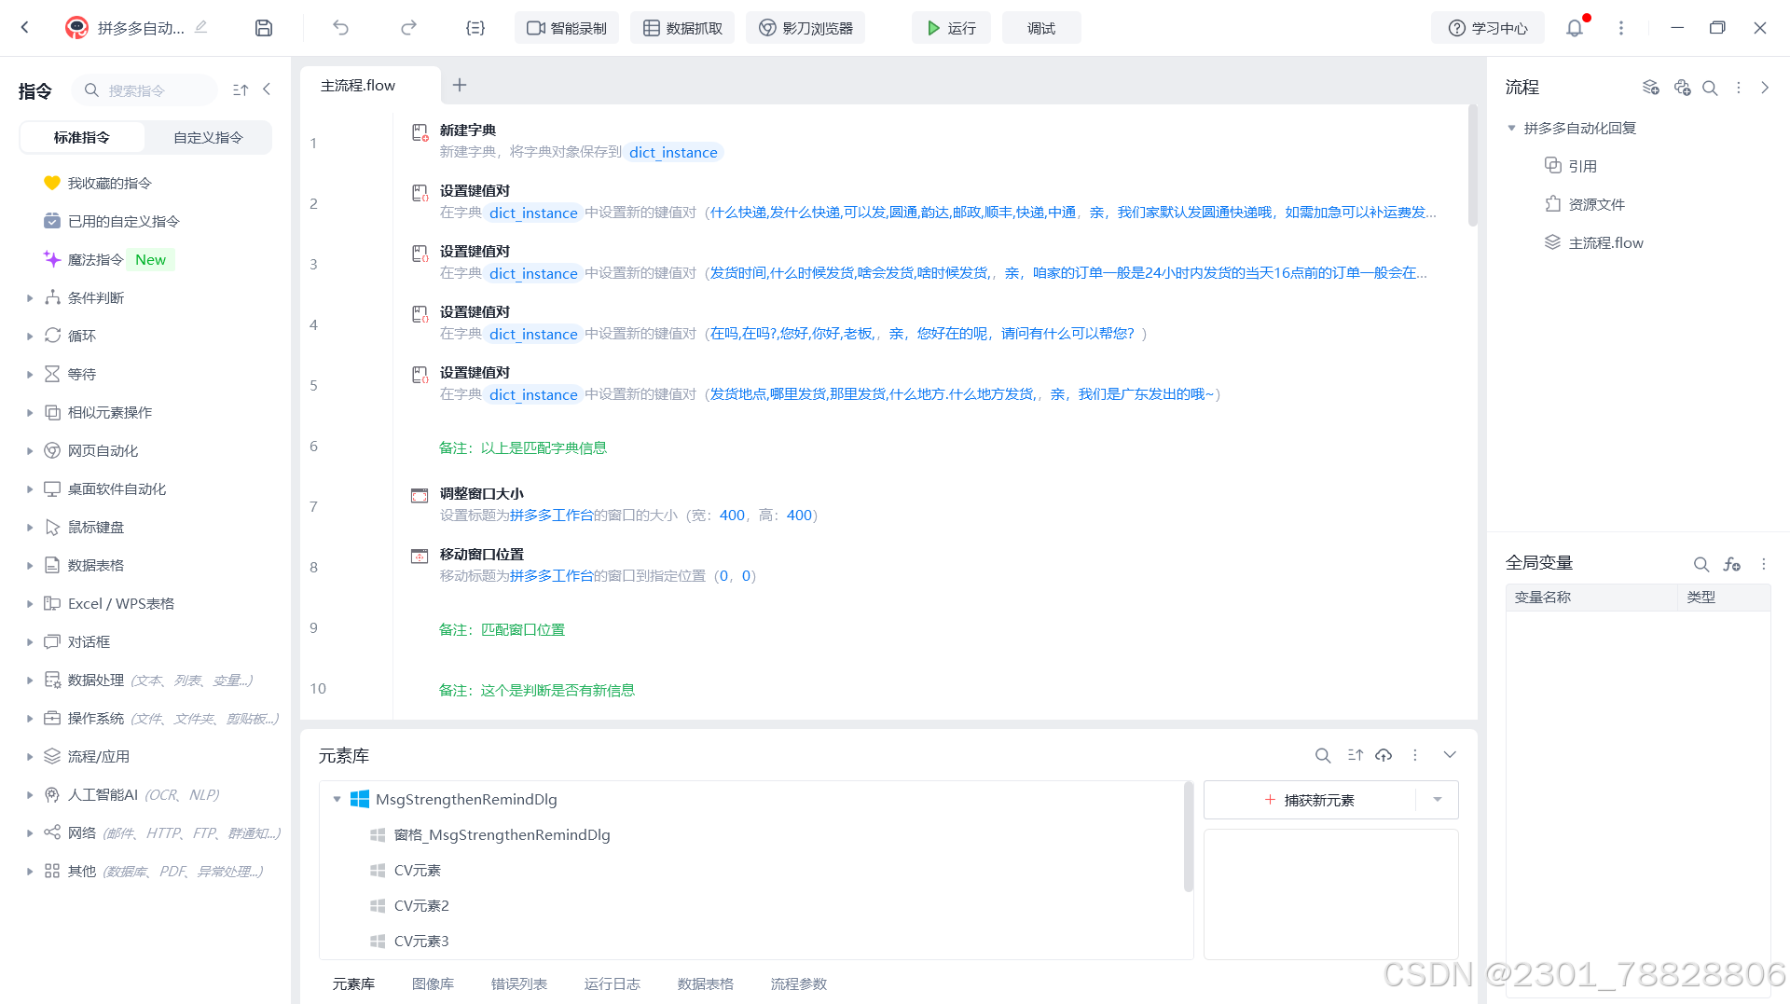Open global variables more options

[x=1764, y=564]
